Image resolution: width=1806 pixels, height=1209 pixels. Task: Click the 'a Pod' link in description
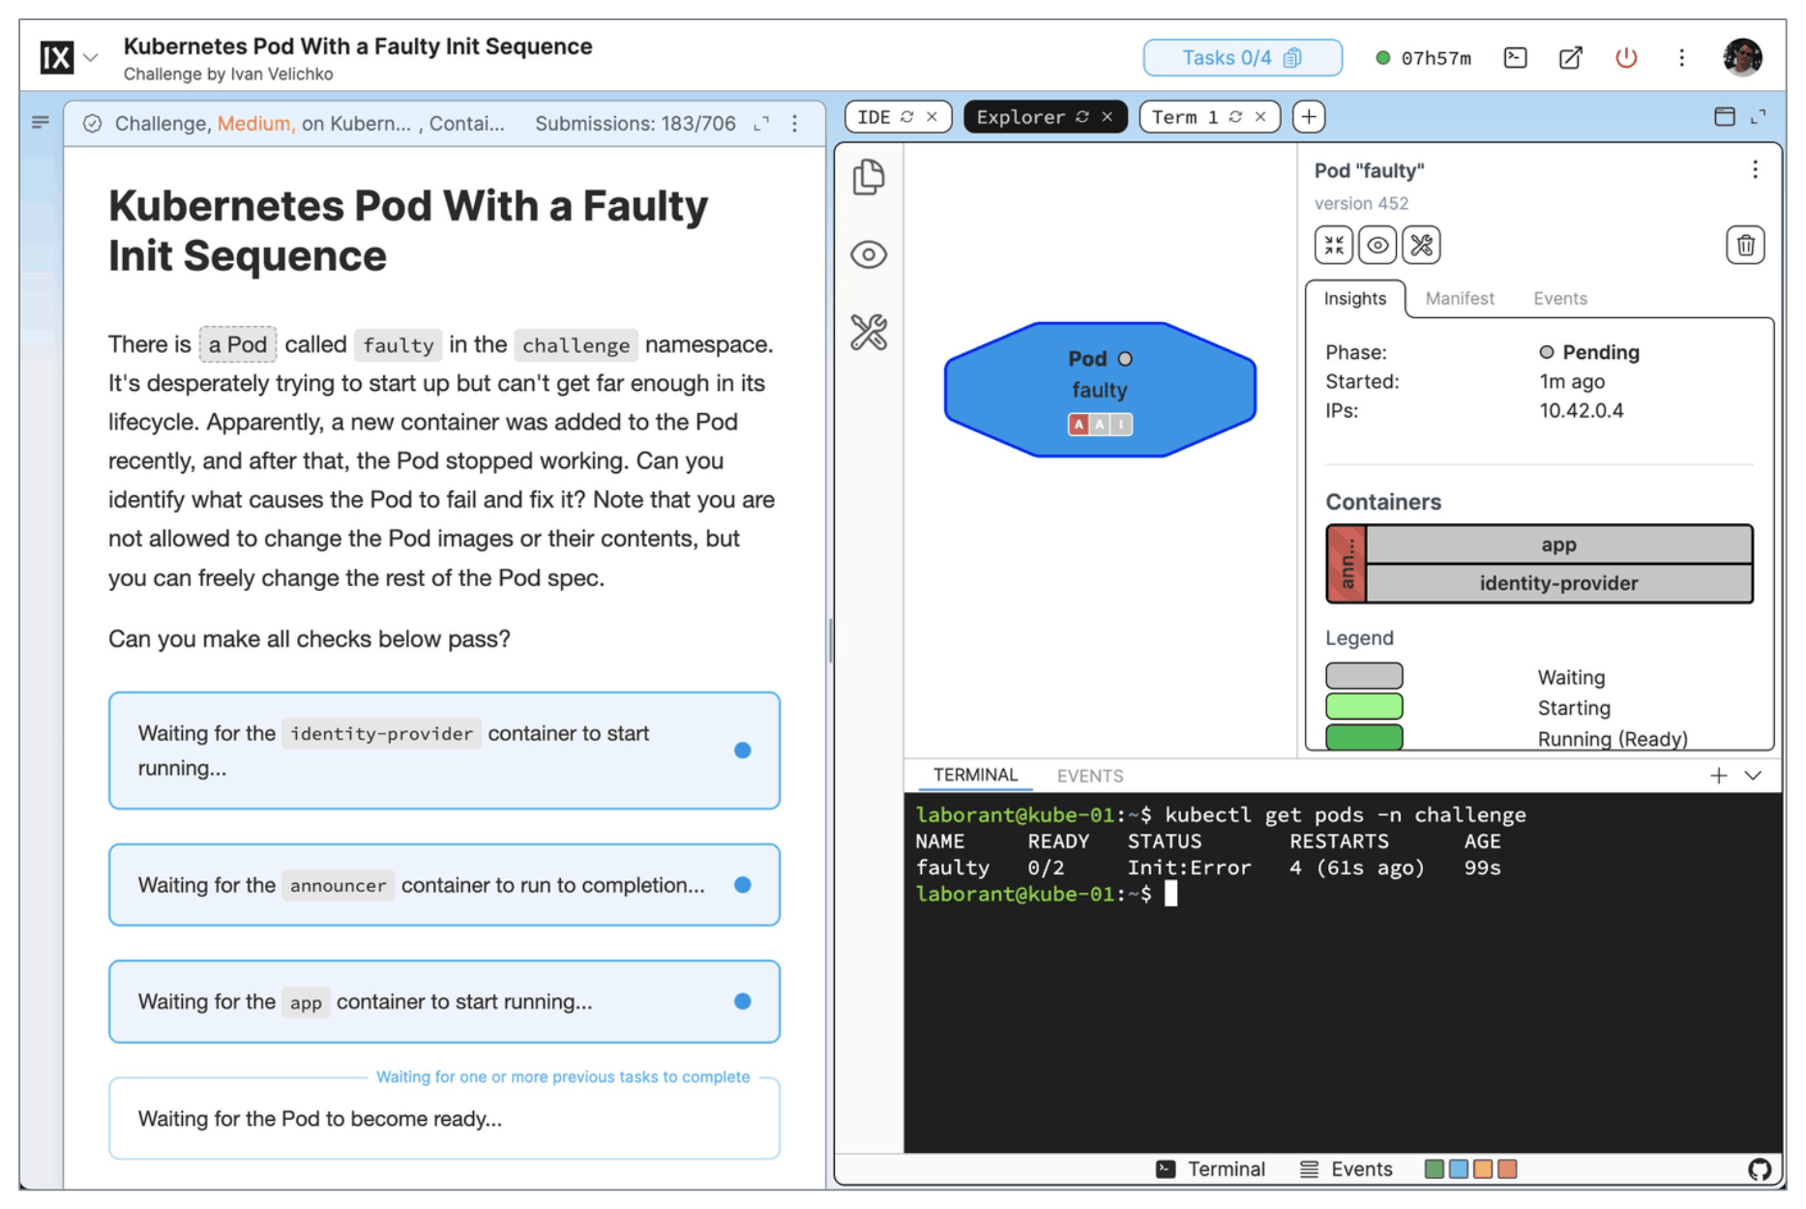coord(238,344)
